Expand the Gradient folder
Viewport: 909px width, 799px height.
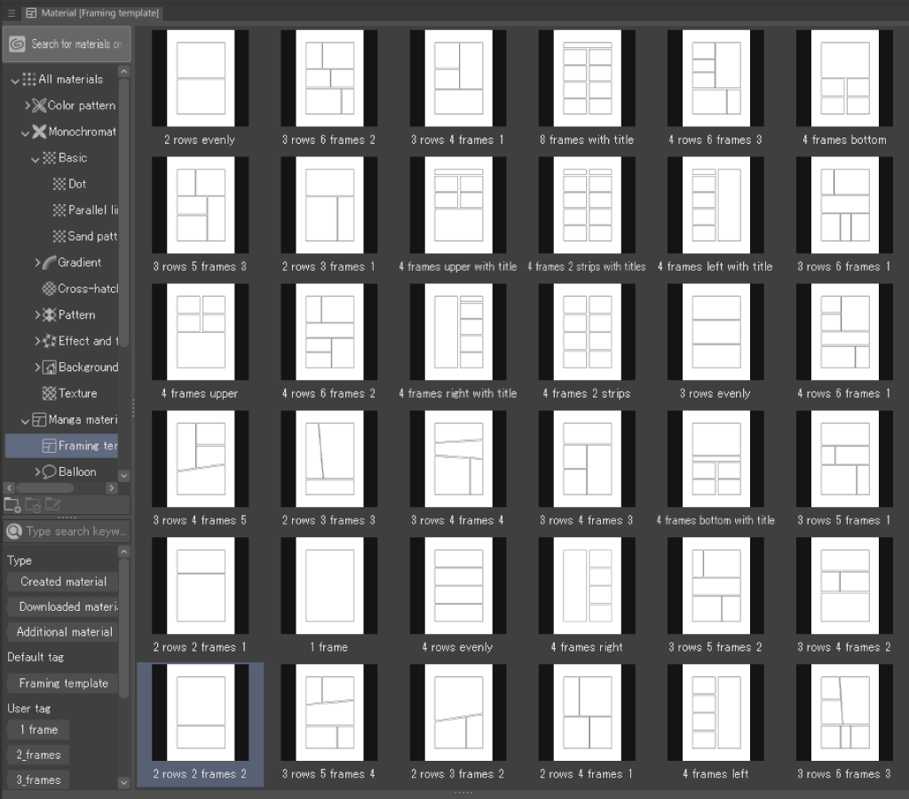tap(37, 263)
